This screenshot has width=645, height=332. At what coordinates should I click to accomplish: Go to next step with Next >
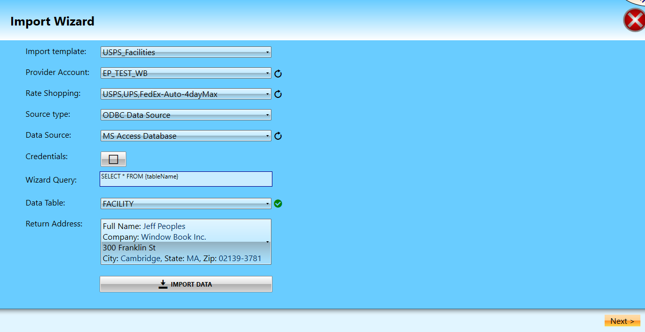click(622, 321)
